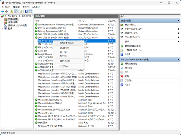Select the MSN 天気 rule

click(43, 122)
